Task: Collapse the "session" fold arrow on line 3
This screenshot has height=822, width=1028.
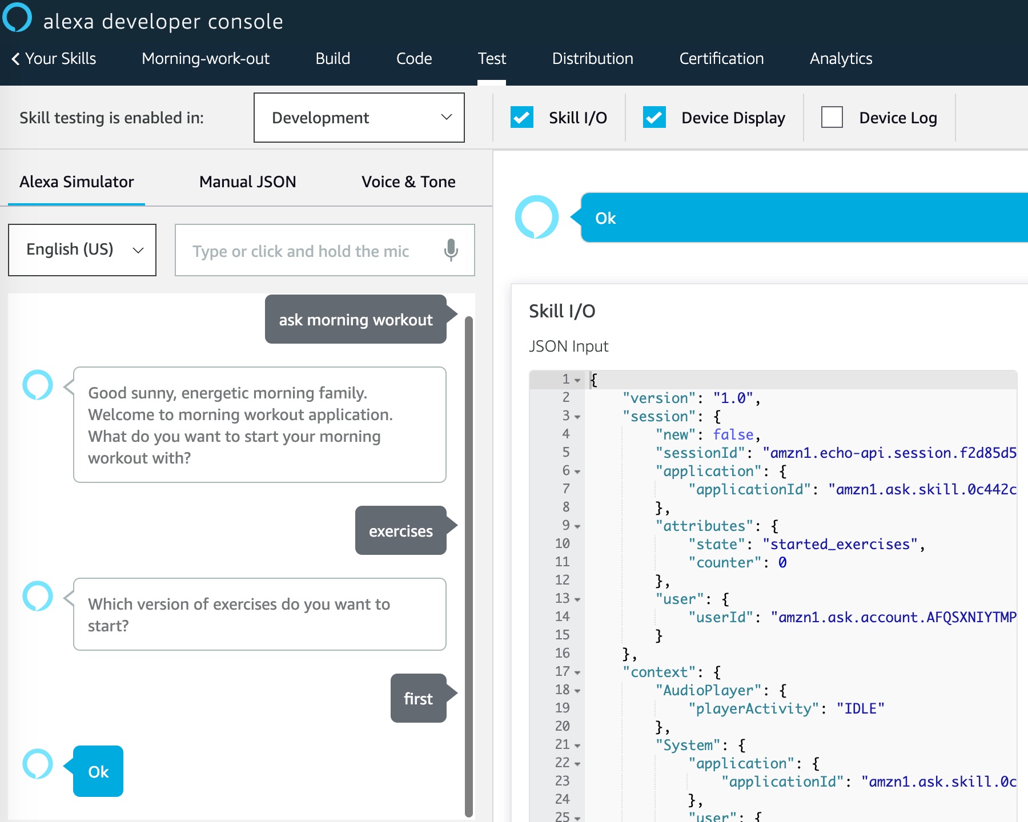Action: tap(577, 417)
